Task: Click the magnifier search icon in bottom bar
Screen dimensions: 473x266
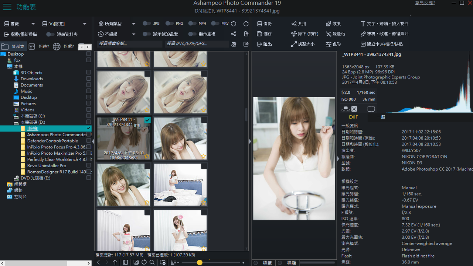Action: 152,262
